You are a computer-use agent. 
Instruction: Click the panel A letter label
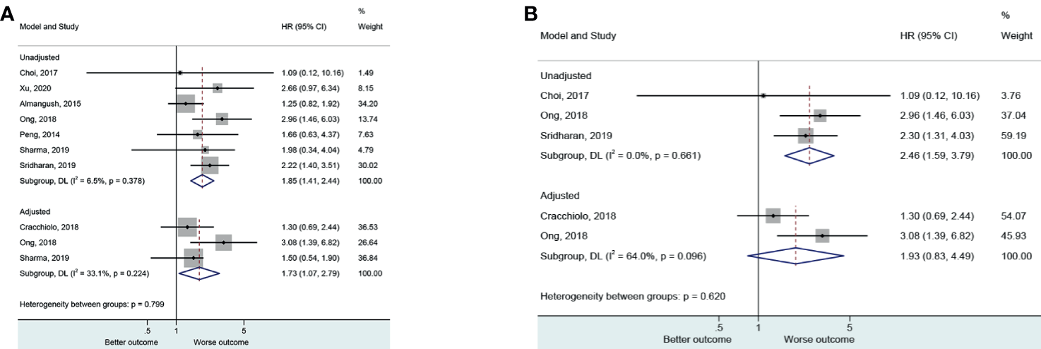(7, 13)
